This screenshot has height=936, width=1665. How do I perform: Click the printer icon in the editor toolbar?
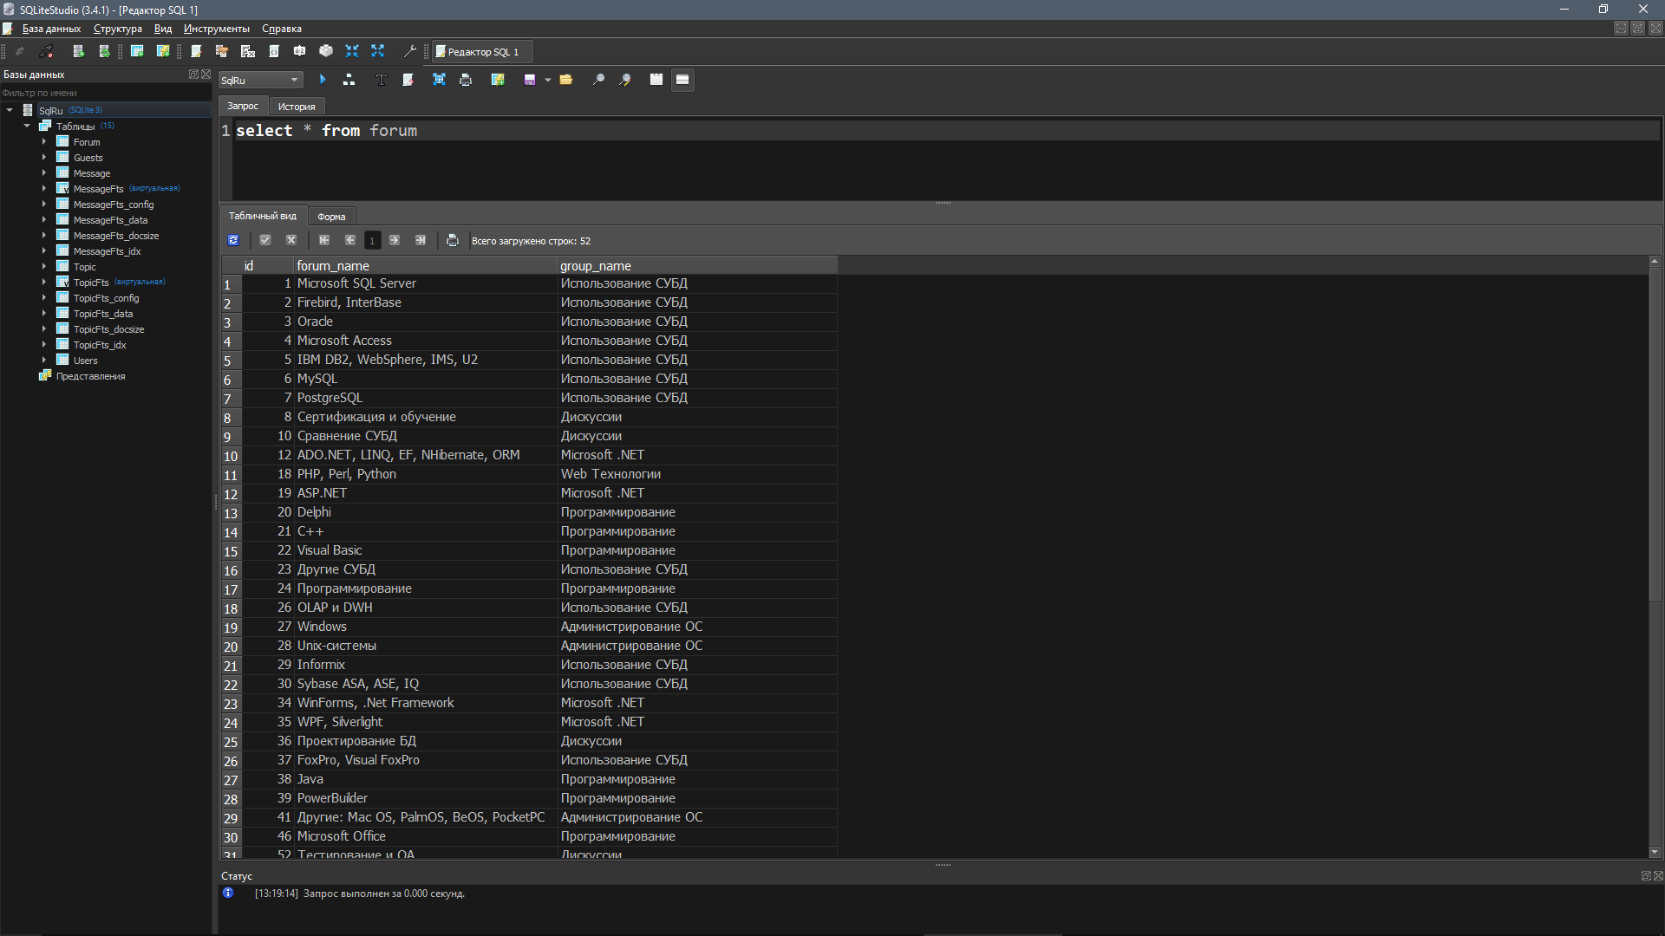coord(466,80)
